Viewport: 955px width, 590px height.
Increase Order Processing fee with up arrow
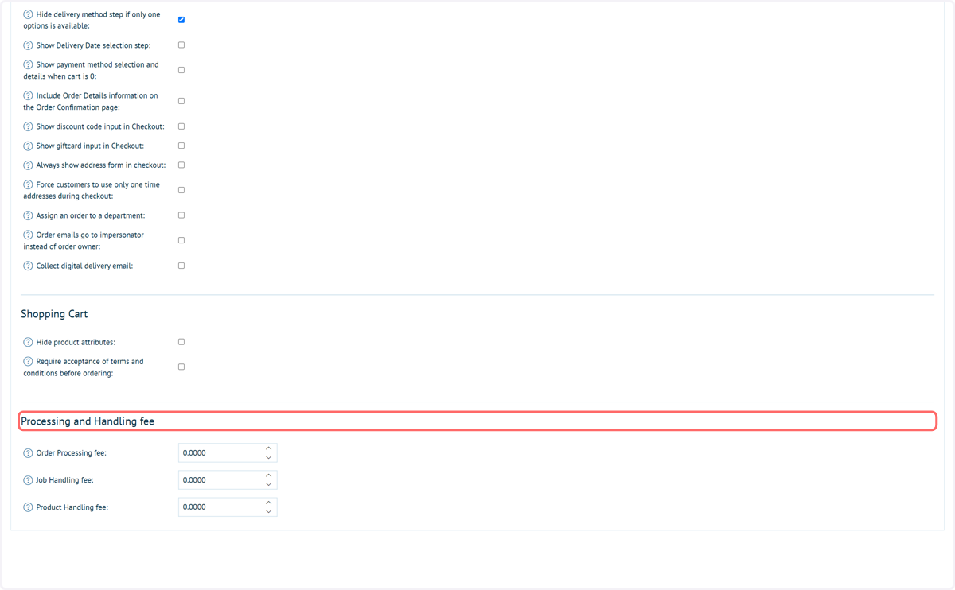269,448
